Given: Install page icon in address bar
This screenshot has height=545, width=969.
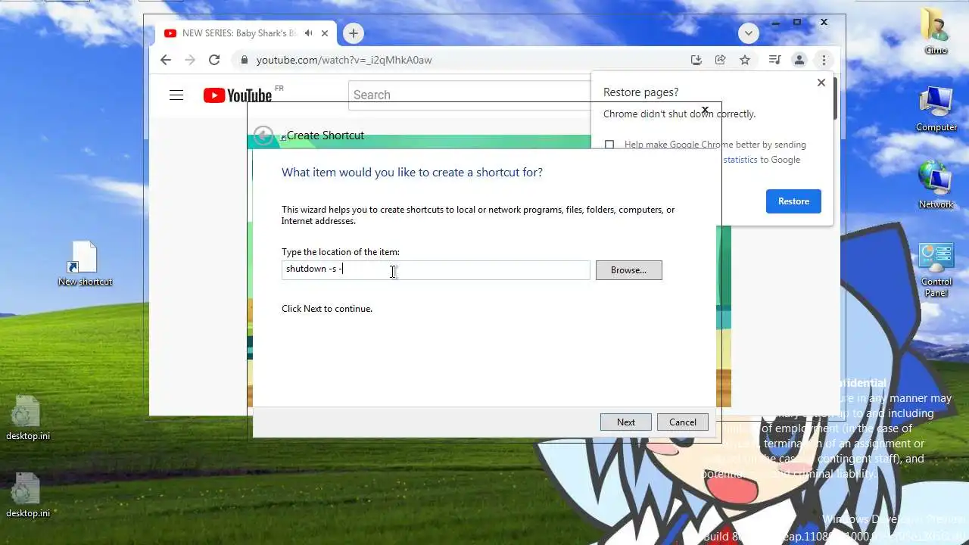Looking at the screenshot, I should pos(696,60).
